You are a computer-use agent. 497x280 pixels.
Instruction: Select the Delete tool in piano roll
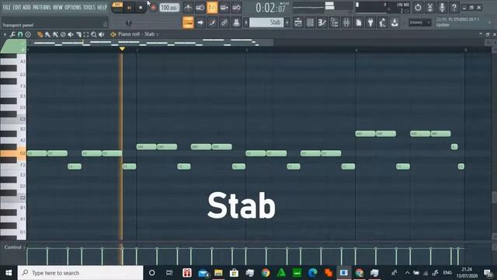[63, 34]
